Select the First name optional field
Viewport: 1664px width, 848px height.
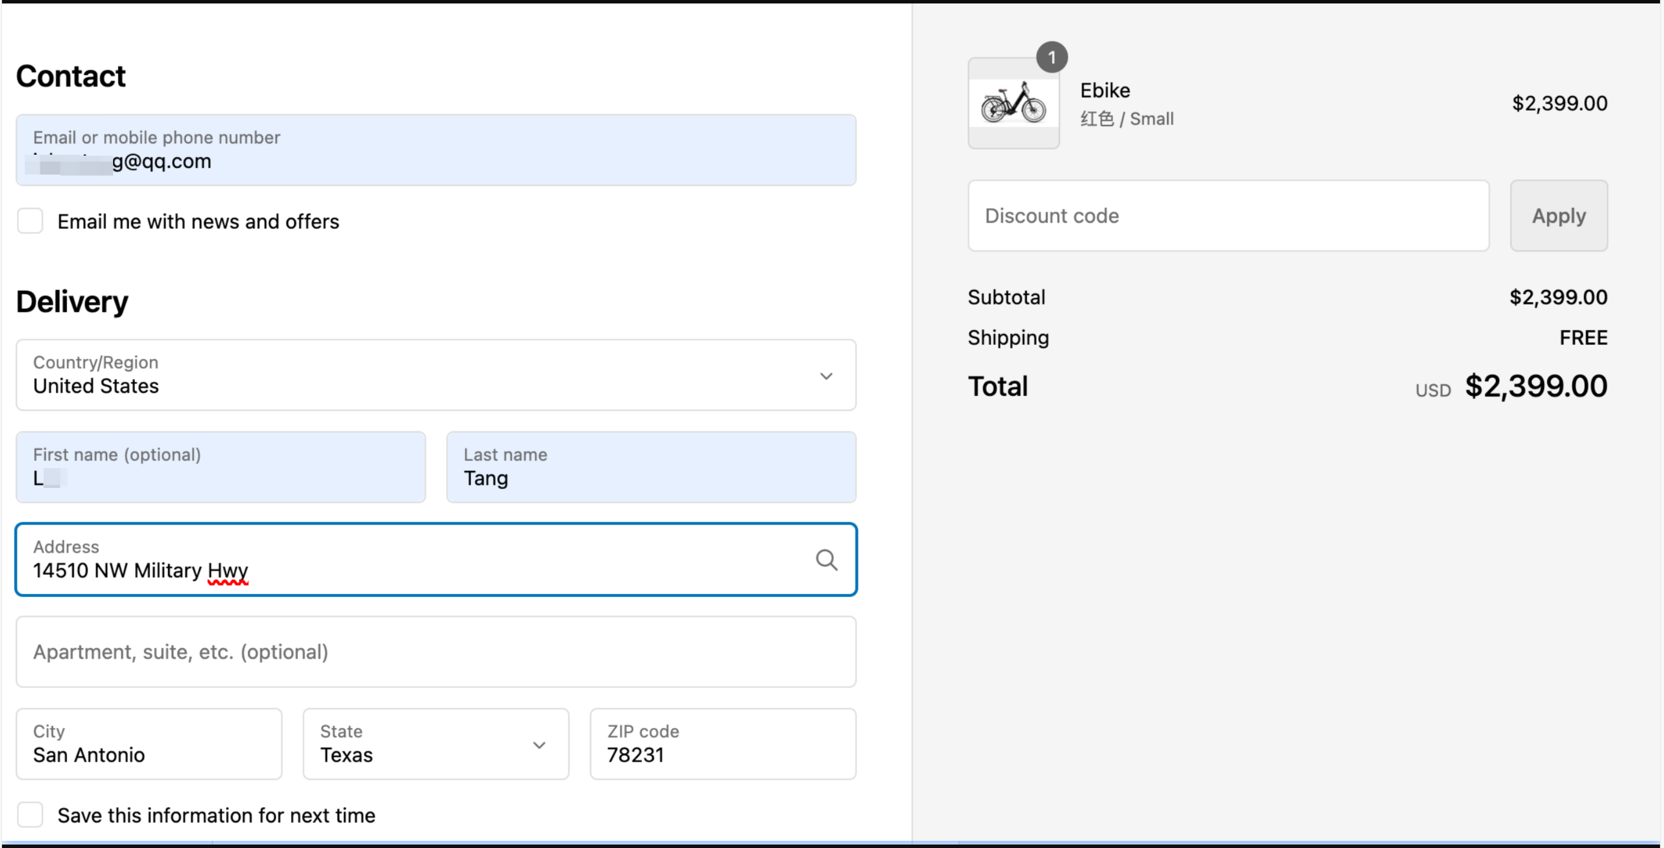point(220,468)
